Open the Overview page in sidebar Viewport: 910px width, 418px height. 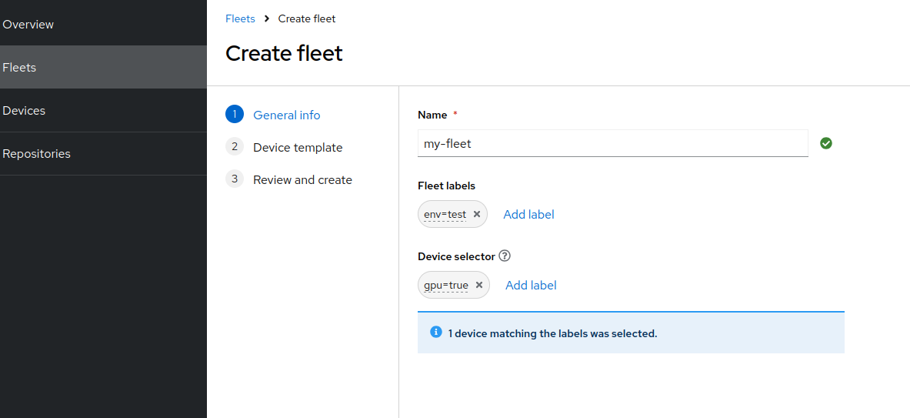click(x=103, y=25)
